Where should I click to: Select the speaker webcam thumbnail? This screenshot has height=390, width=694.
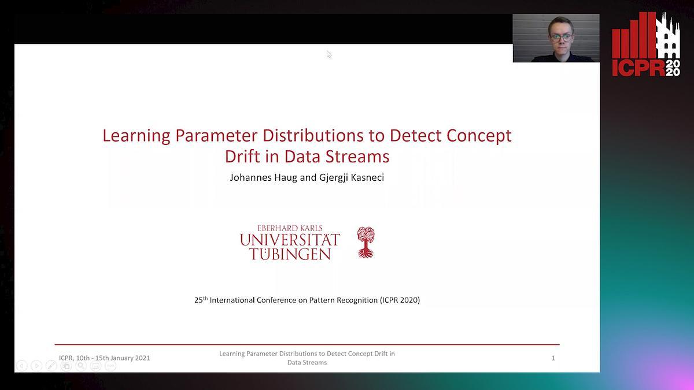(x=556, y=38)
